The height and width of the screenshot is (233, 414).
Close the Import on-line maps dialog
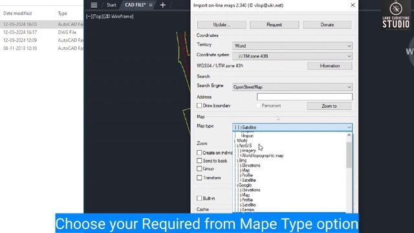353,5
